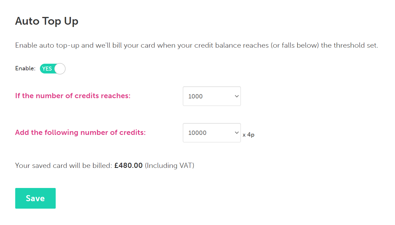This screenshot has width=395, height=225.
Task: Save the auto top-up settings
Action: [35, 198]
